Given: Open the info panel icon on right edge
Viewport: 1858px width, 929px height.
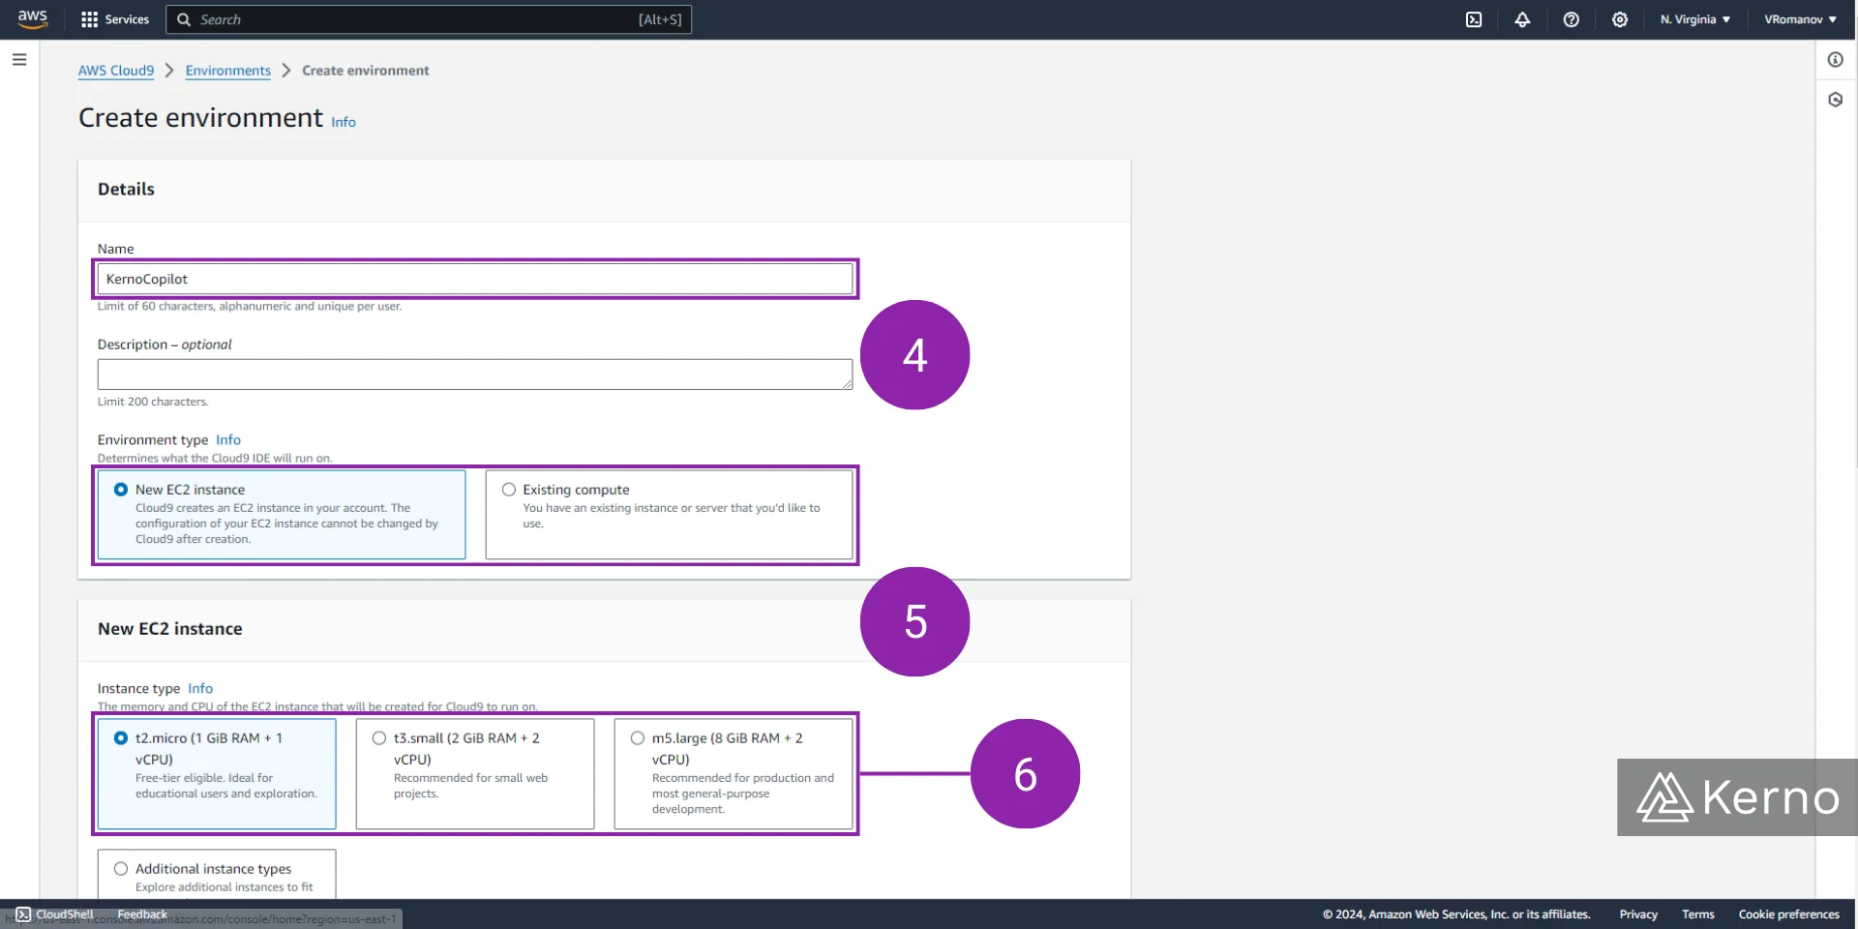Looking at the screenshot, I should [1836, 60].
